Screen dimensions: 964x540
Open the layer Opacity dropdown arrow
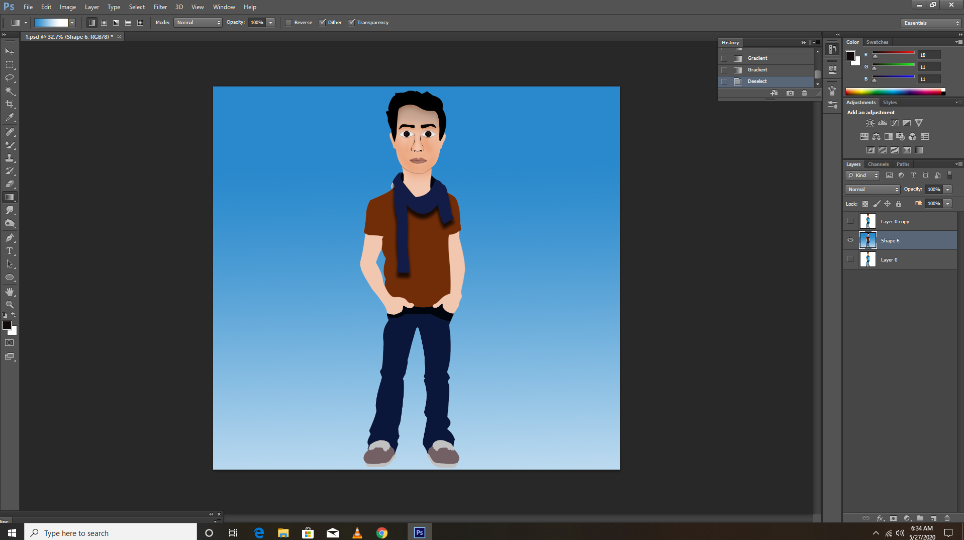948,190
